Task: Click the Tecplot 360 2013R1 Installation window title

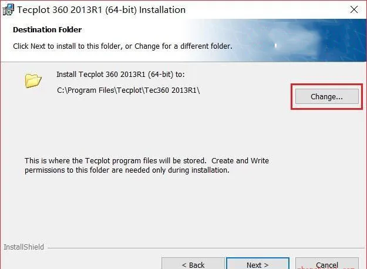Action: point(102,10)
